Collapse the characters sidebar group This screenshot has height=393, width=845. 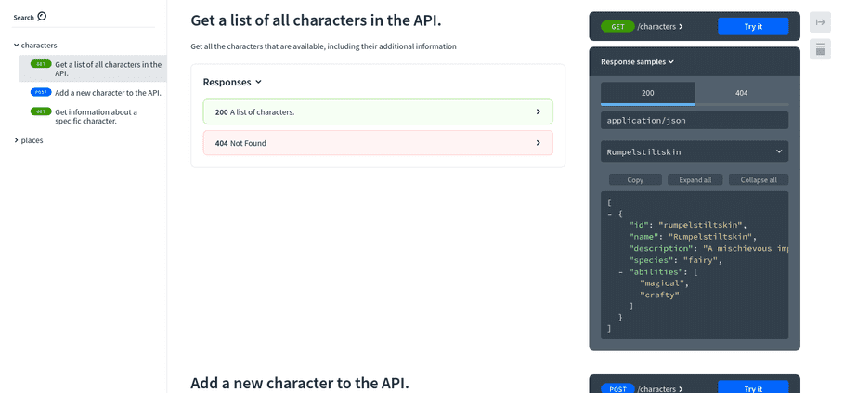tap(35, 46)
